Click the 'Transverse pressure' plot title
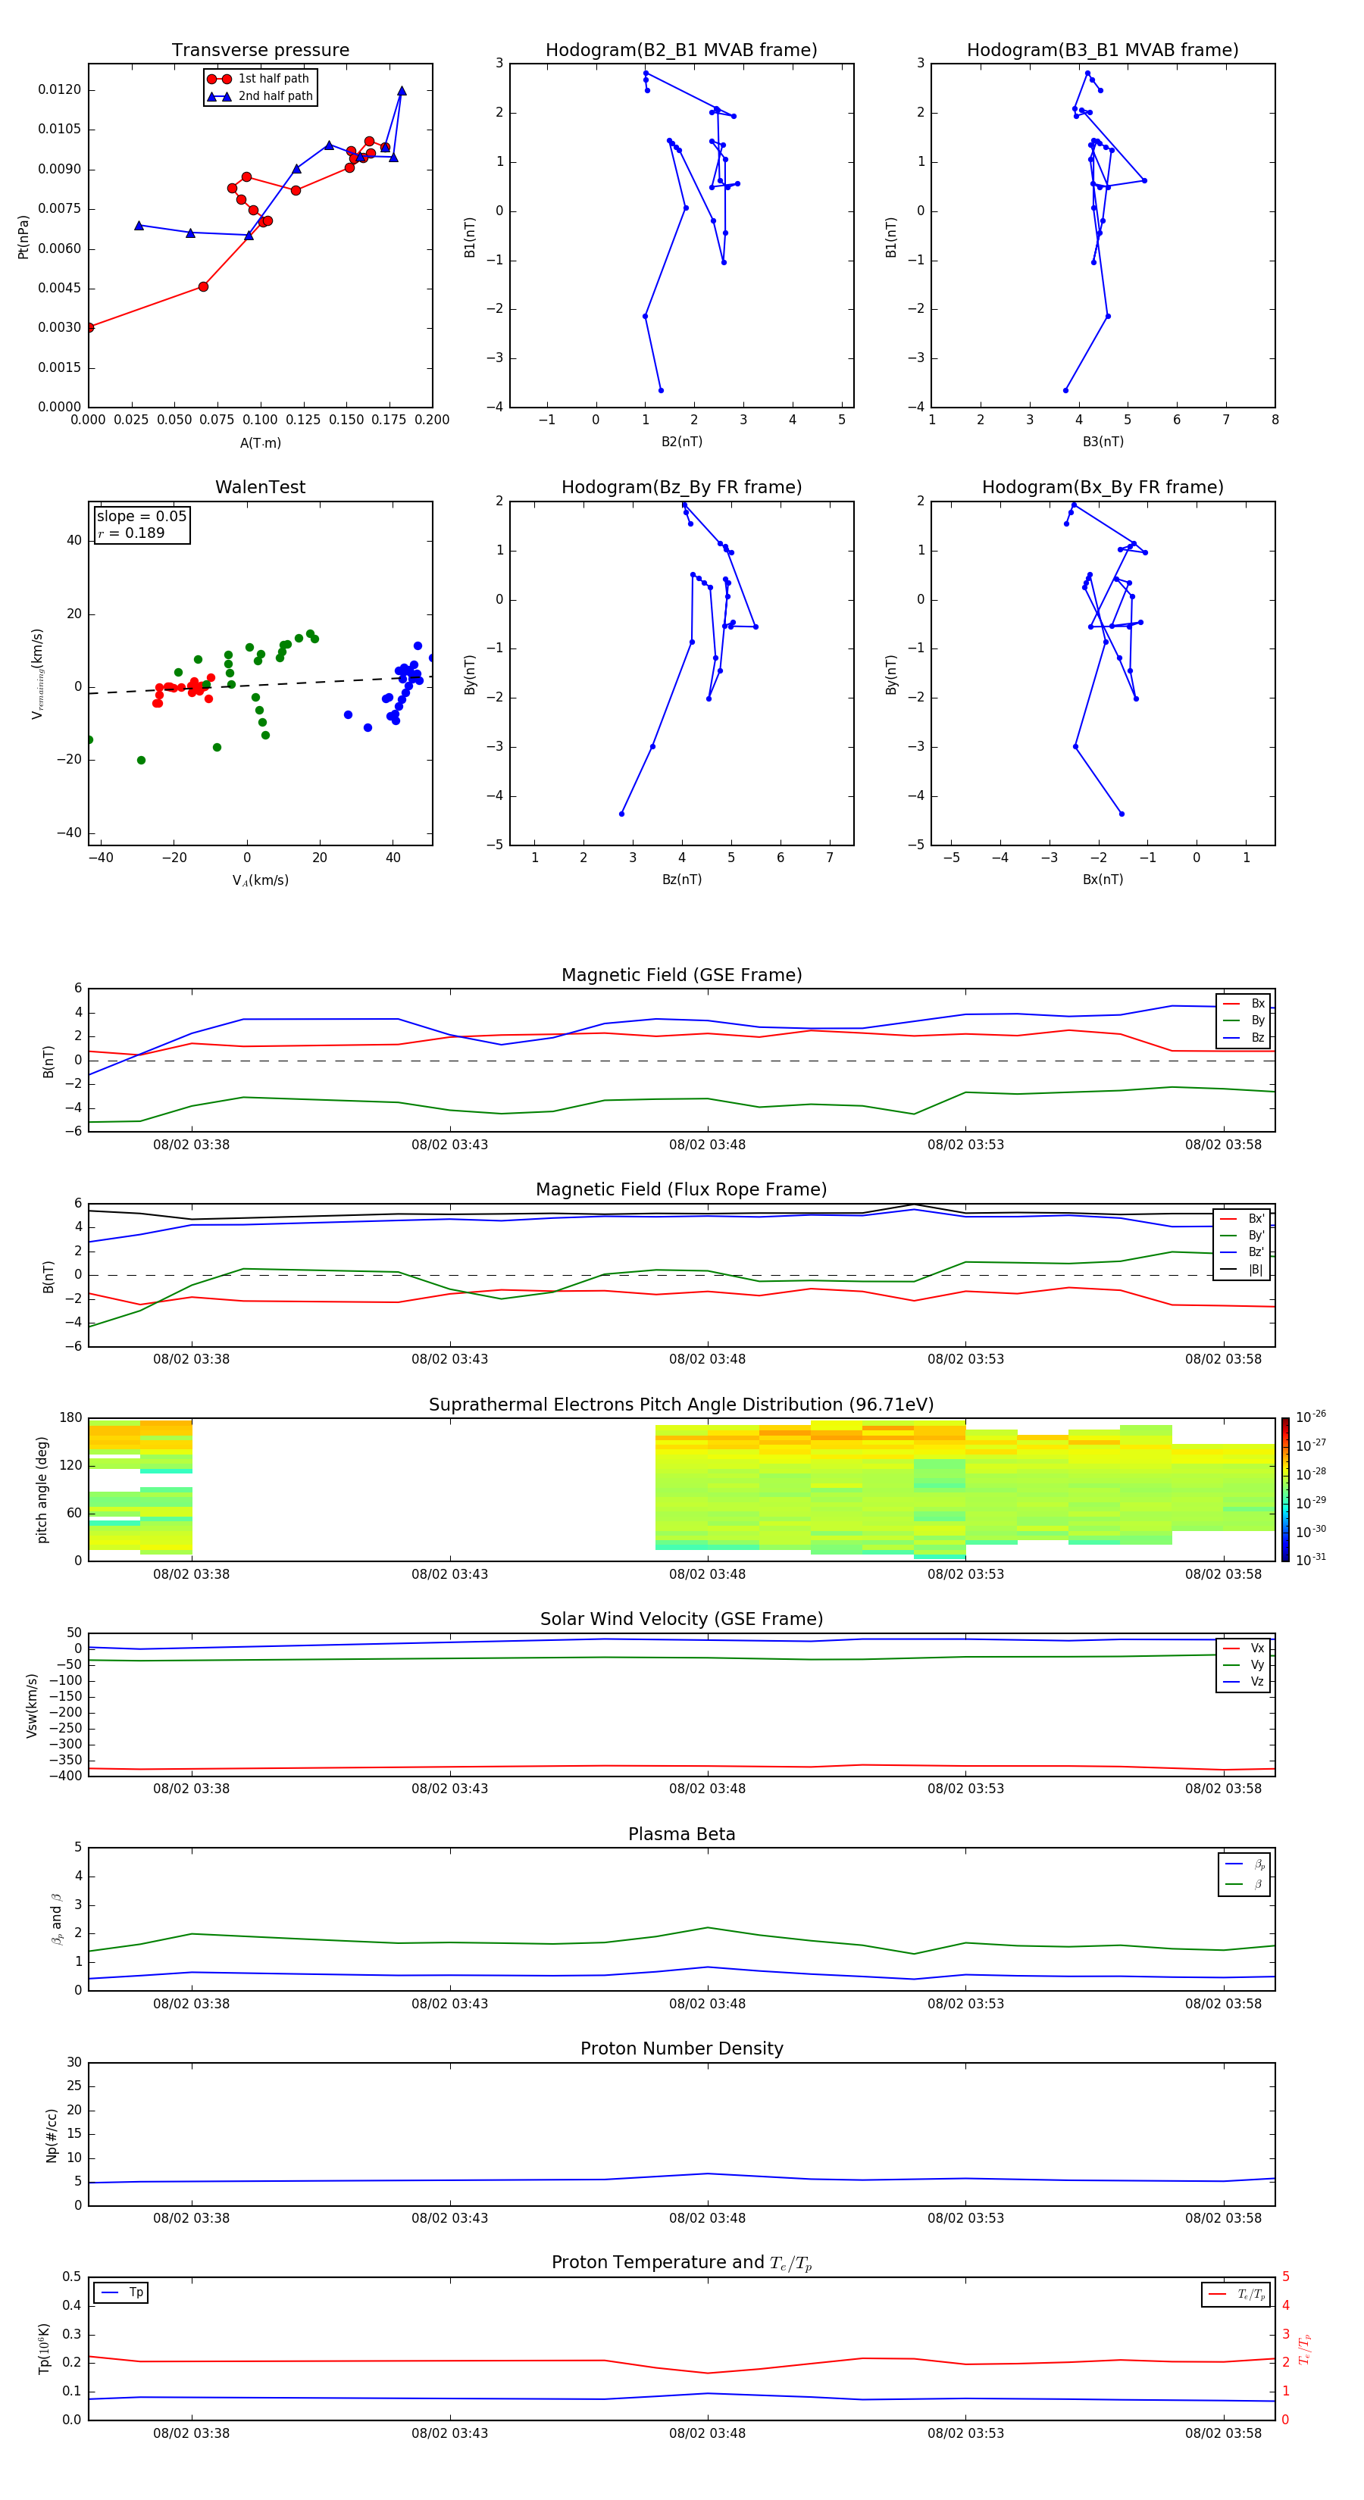1364x2500 pixels. [260, 49]
